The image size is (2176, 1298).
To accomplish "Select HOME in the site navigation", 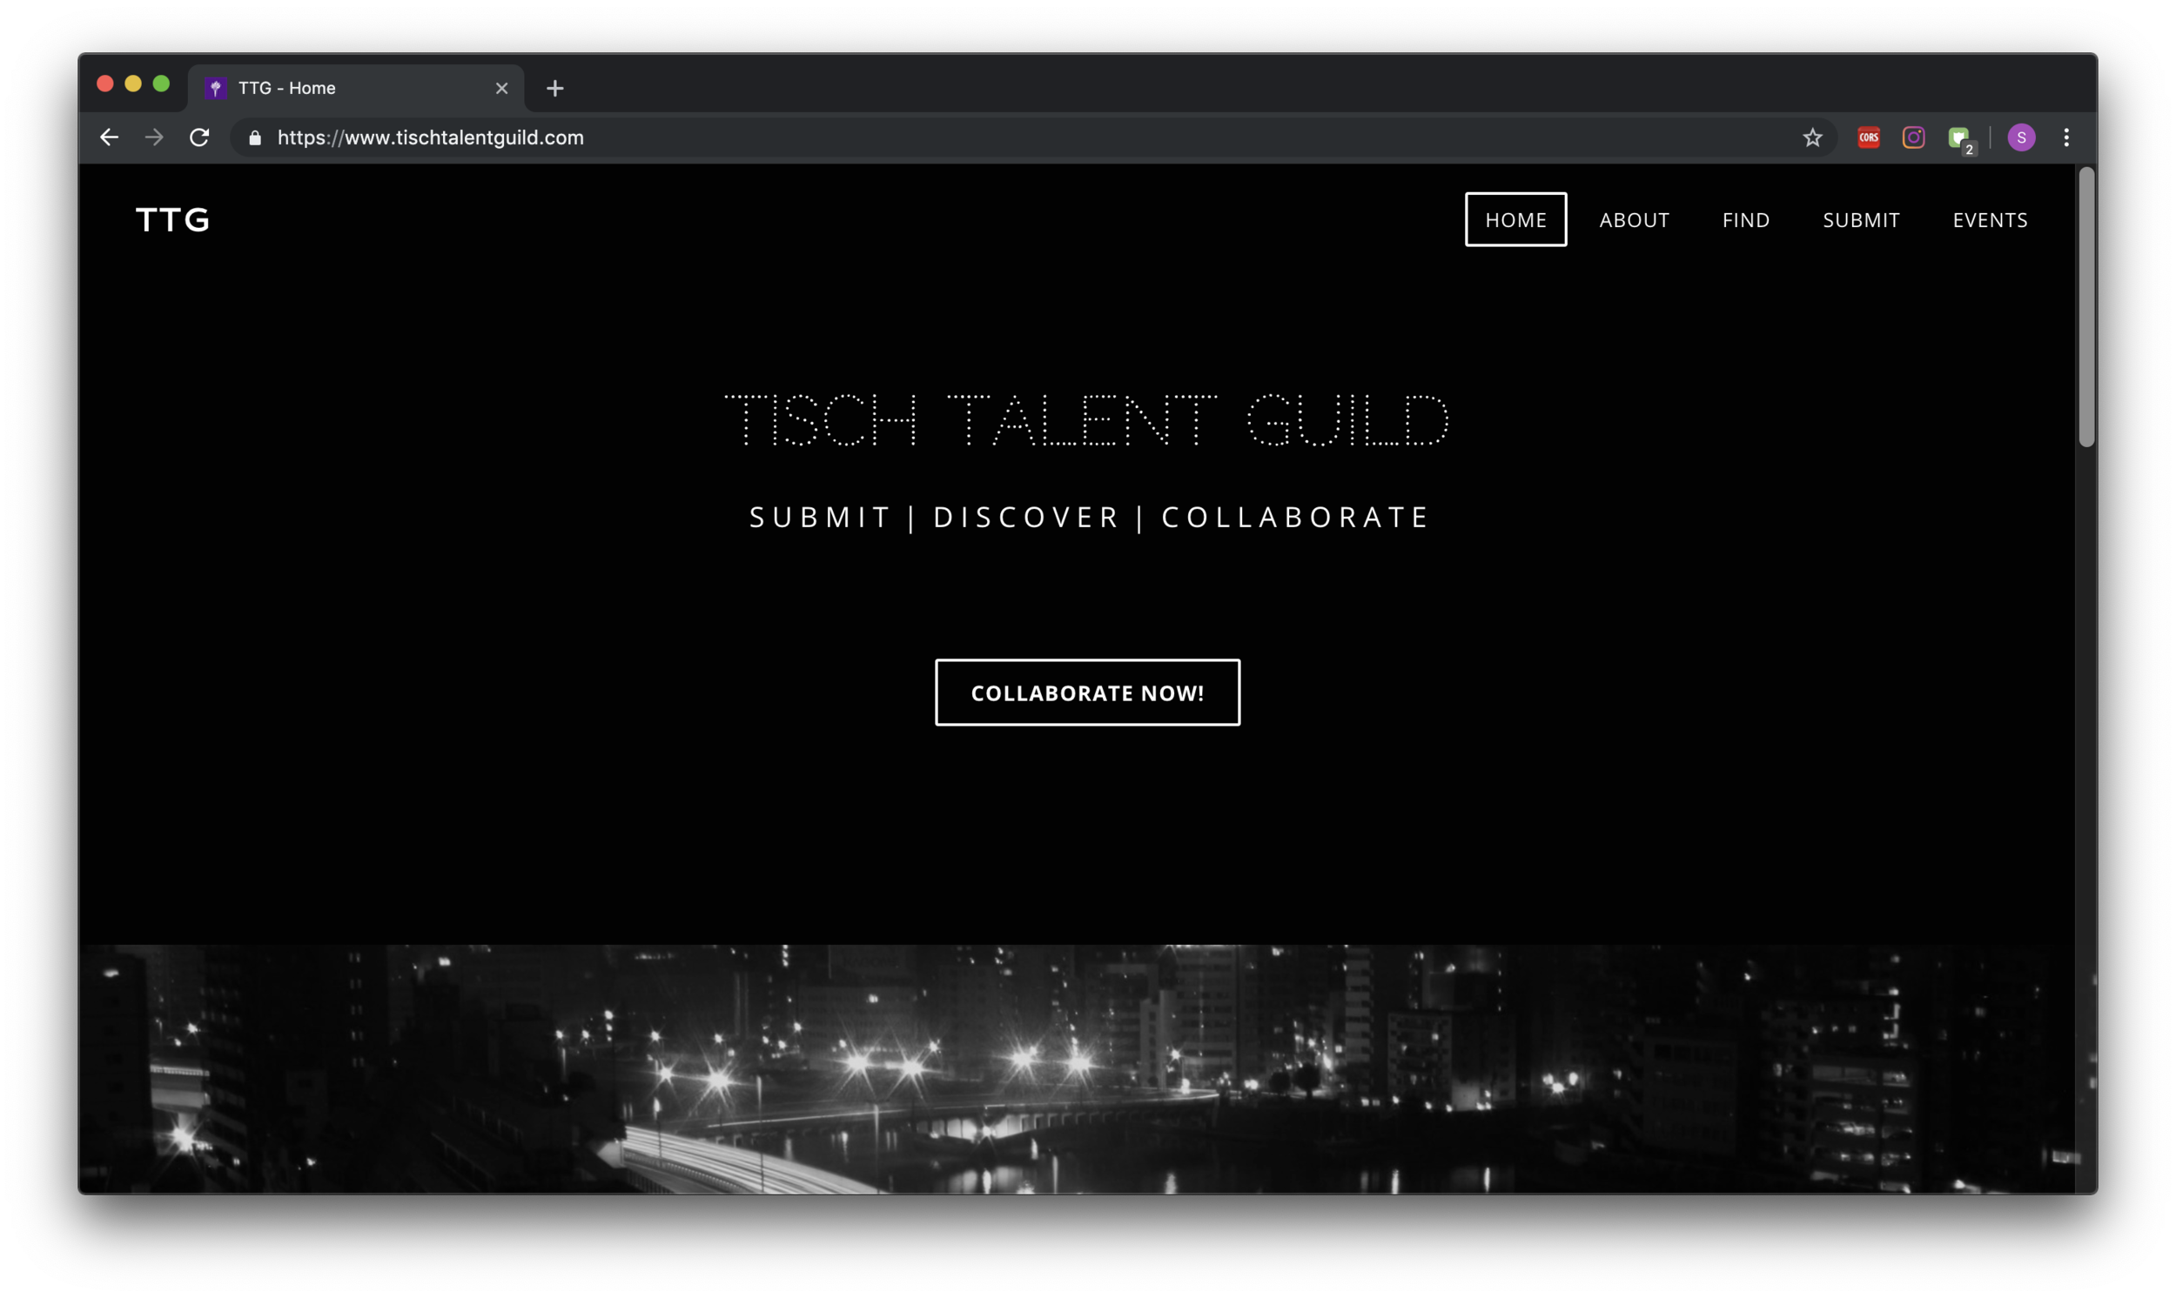I will (1515, 219).
